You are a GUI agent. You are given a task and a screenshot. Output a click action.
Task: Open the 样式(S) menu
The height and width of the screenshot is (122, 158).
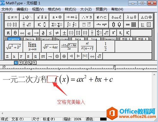point(70,9)
